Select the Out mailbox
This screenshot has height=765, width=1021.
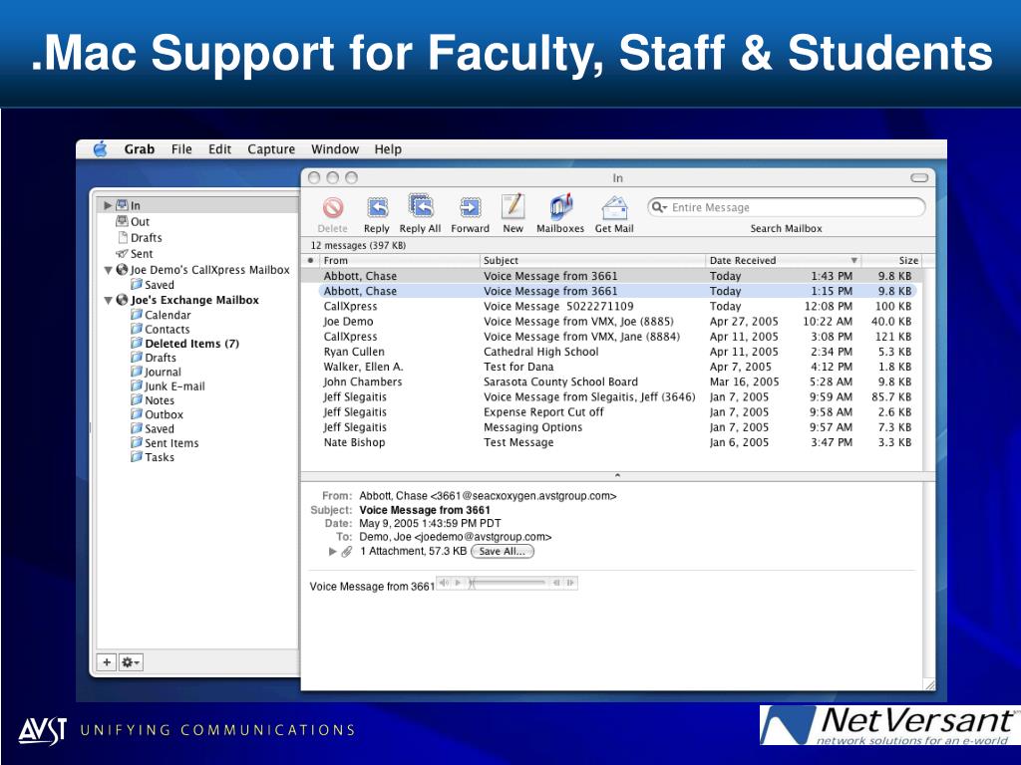coord(140,222)
